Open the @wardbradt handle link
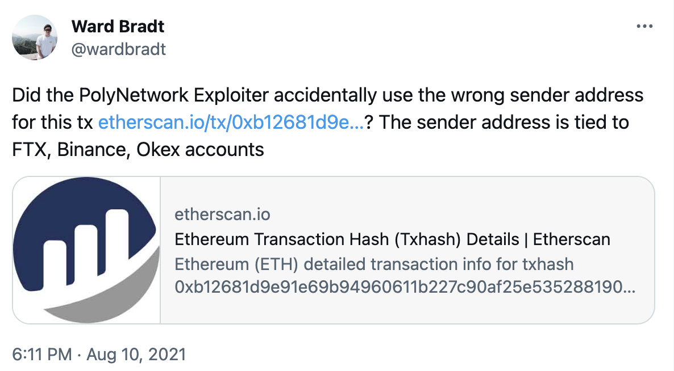Image resolution: width=674 pixels, height=371 pixels. tap(118, 49)
